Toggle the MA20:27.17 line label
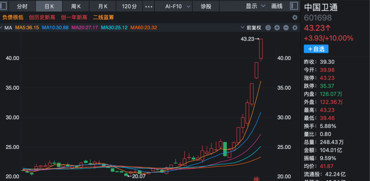The image size is (370, 181). click(85, 28)
